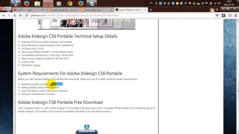
Task: Open the active Opera icon in taskbar
Action: pyautogui.click(x=48, y=3)
